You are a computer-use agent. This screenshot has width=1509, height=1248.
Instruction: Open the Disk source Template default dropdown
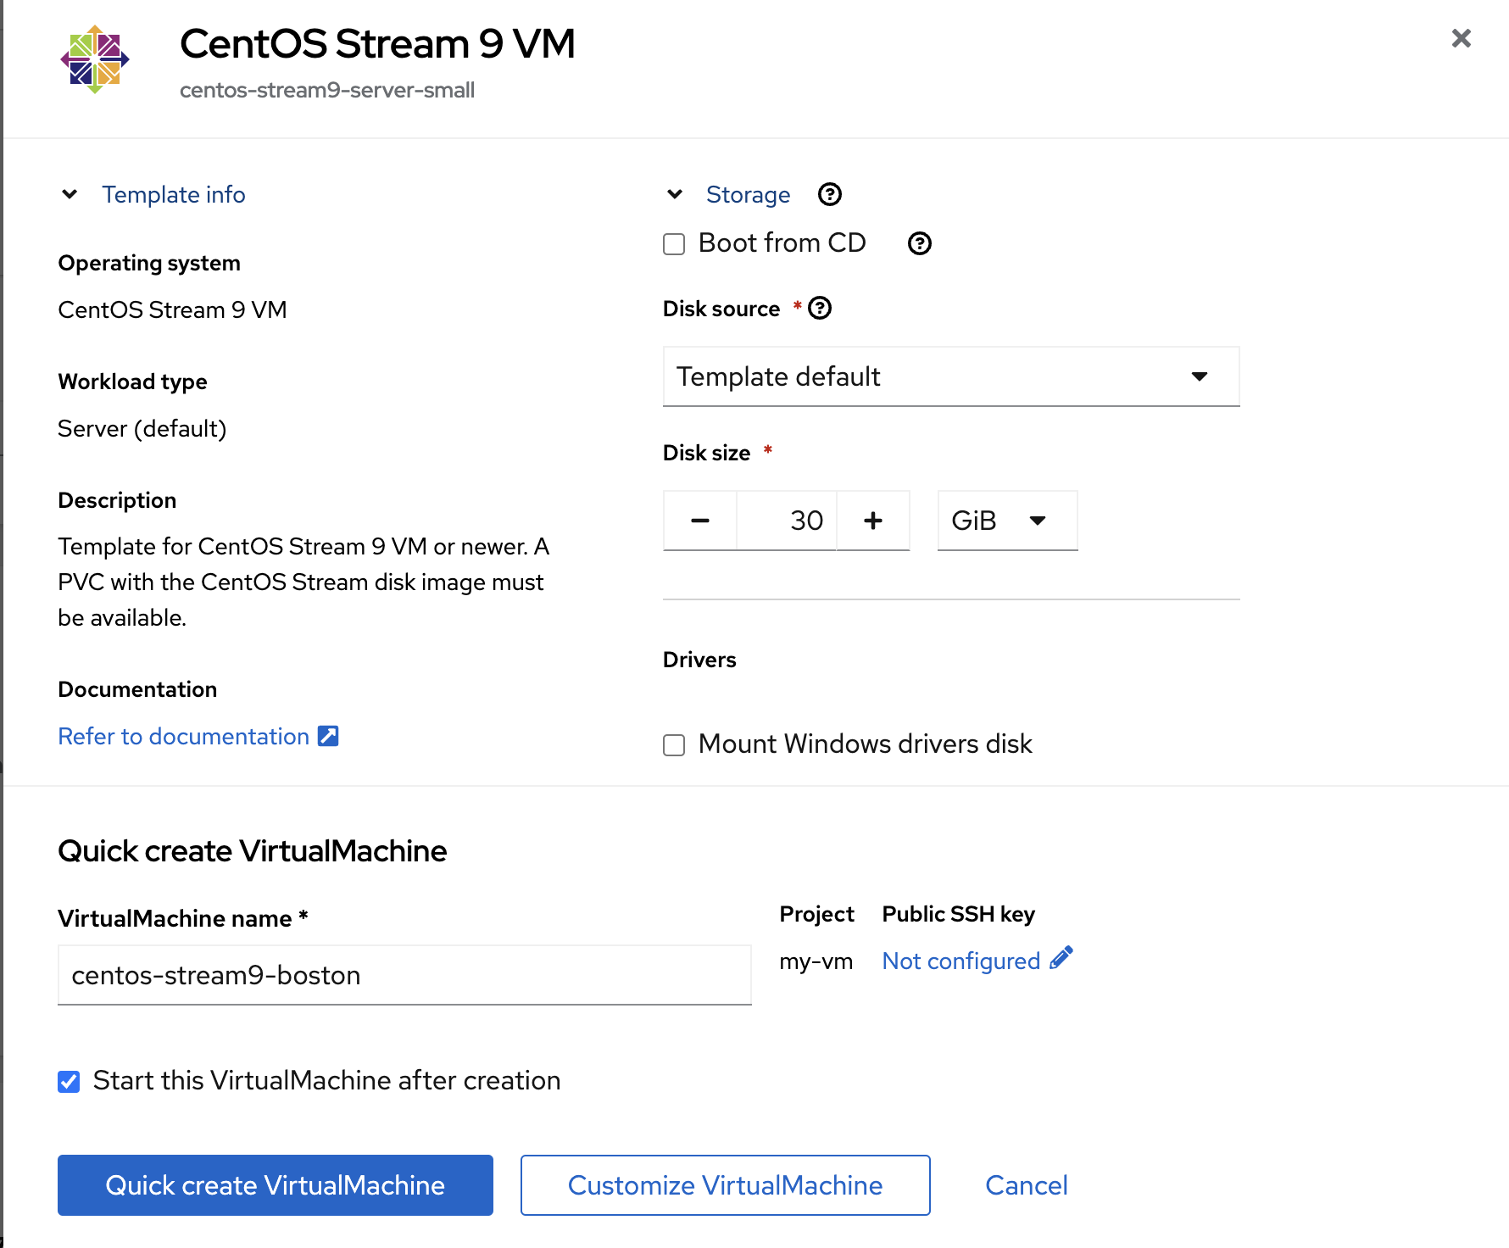click(950, 376)
